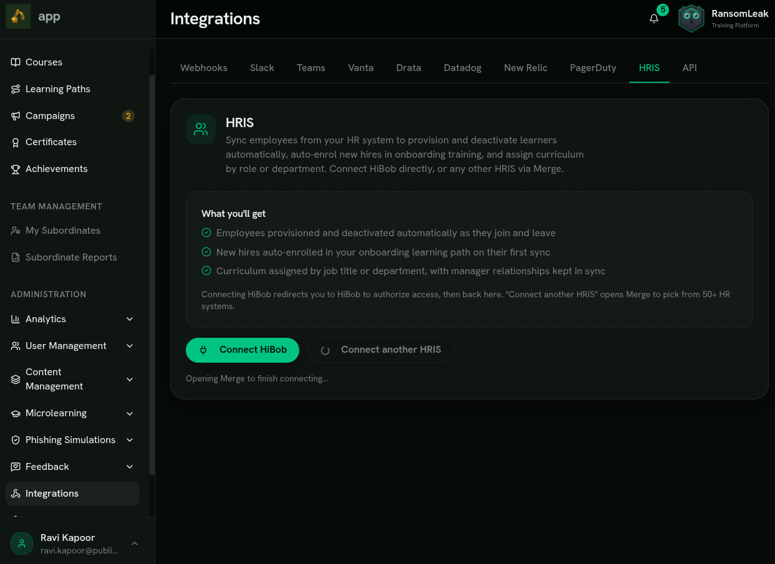Open Subordinate Reports page
The width and height of the screenshot is (775, 564).
point(72,257)
